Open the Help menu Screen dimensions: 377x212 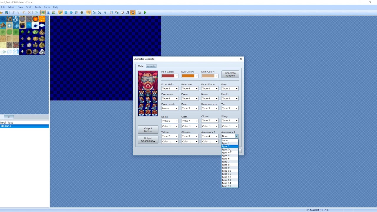coord(56,7)
